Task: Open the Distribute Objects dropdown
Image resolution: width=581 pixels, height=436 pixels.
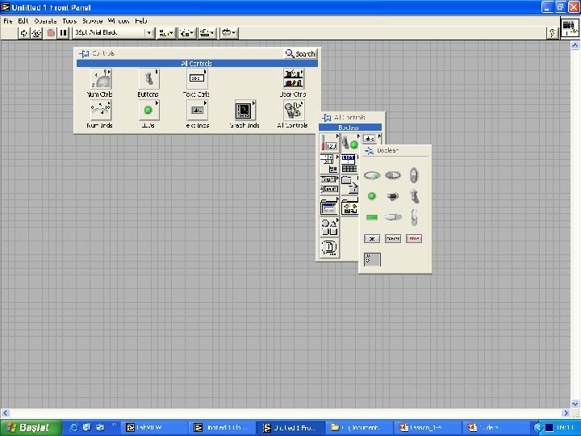Action: point(186,33)
